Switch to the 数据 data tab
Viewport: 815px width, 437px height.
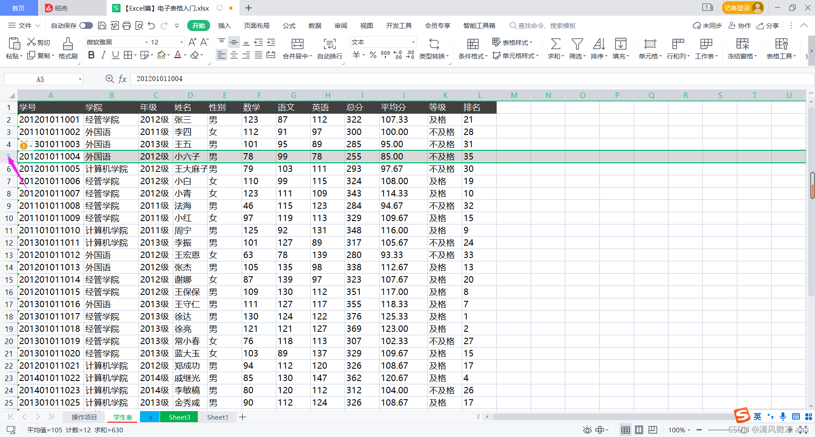pyautogui.click(x=315, y=26)
